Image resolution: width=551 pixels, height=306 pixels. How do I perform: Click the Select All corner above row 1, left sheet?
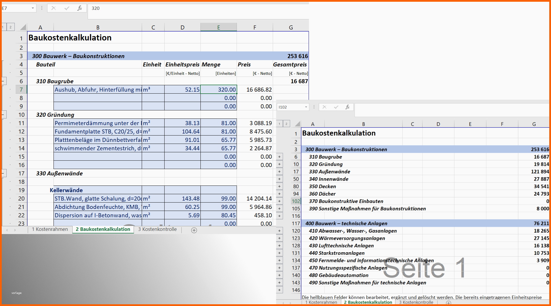23,27
